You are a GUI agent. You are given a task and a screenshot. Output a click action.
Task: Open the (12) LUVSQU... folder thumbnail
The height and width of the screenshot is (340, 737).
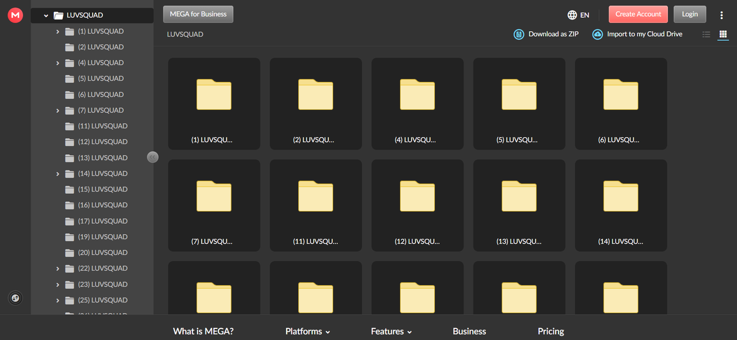[x=417, y=205]
